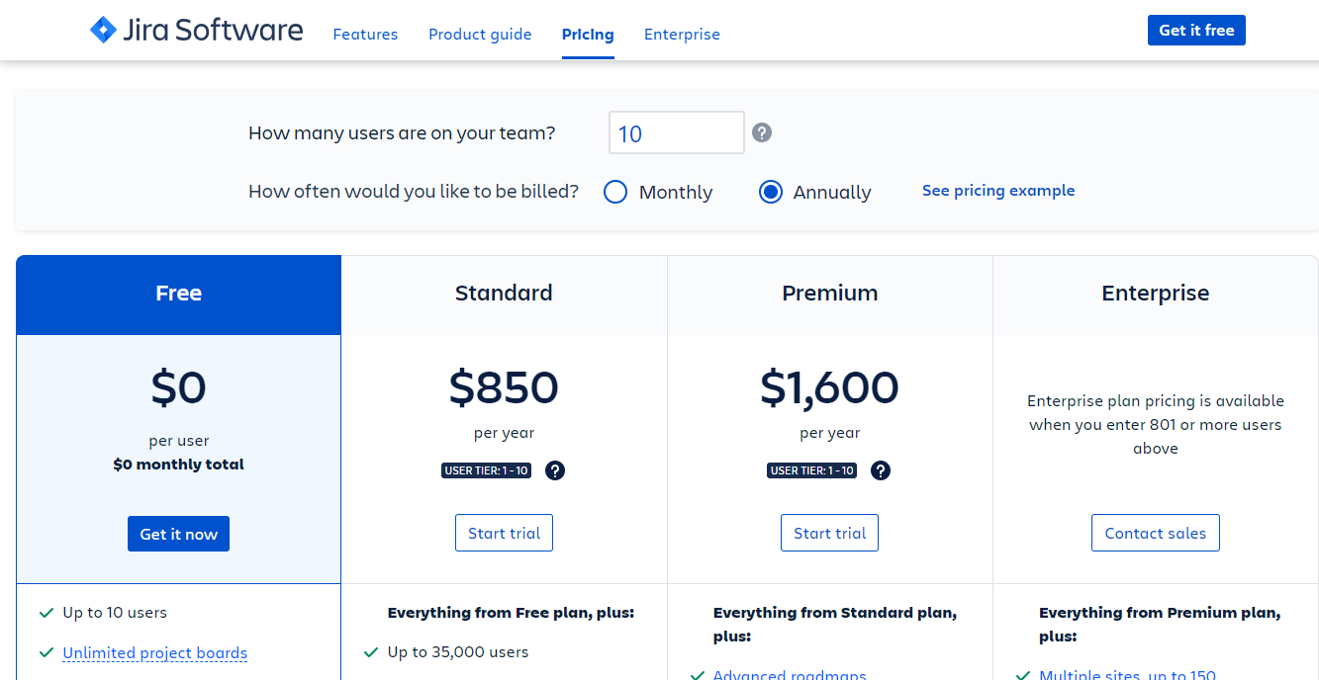Select Annually billing radio button

coord(771,192)
